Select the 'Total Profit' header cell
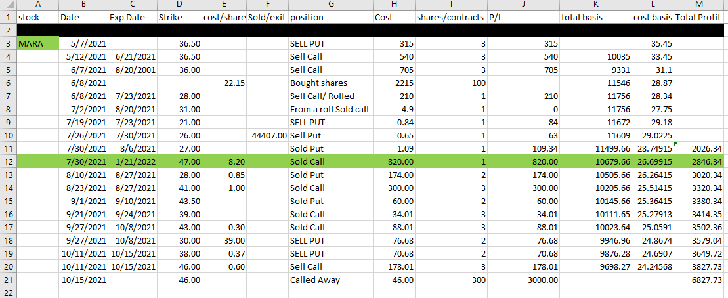The image size is (728, 298). click(x=700, y=17)
